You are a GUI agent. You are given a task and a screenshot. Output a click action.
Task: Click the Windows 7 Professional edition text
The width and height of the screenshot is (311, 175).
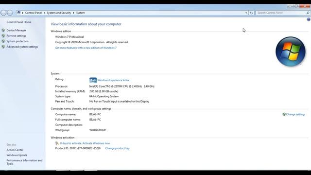[x=69, y=37]
